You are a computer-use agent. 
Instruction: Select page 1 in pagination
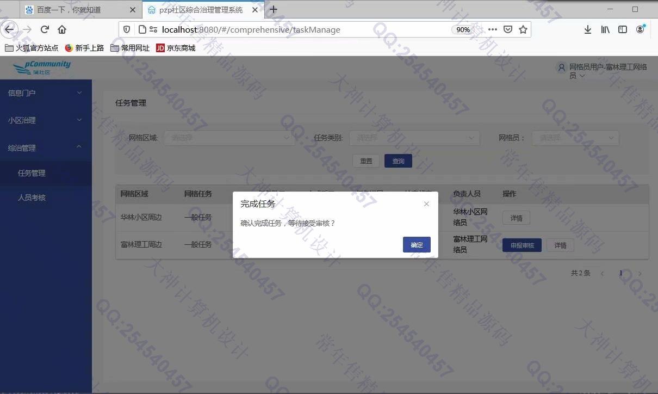(620, 273)
